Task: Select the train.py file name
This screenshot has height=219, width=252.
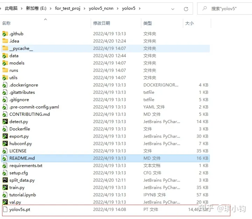Action: coord(17,188)
